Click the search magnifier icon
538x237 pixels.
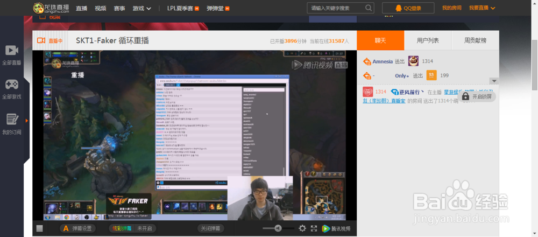[369, 8]
